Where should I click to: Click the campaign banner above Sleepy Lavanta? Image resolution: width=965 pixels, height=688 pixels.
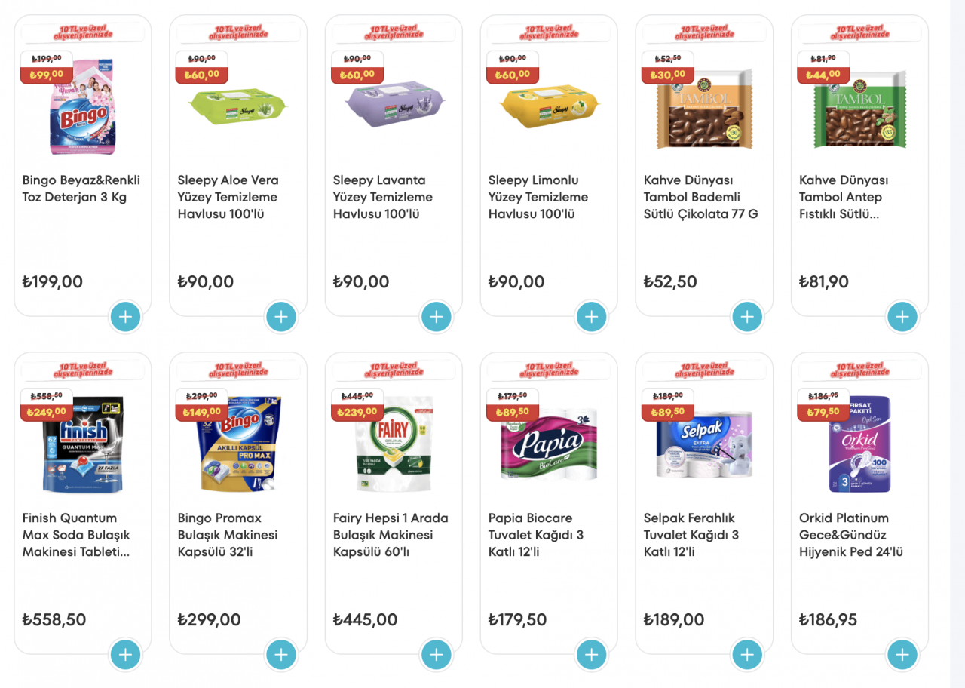point(394,32)
